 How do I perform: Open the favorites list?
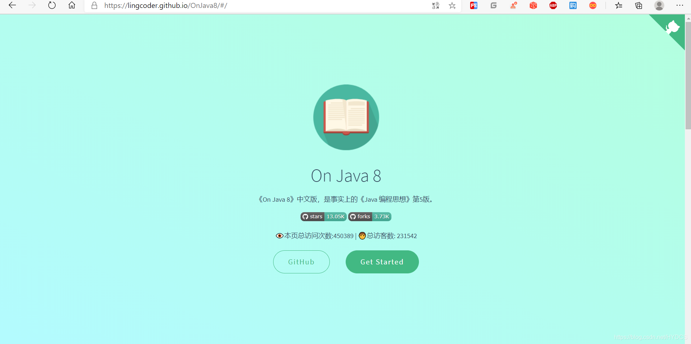pyautogui.click(x=619, y=5)
